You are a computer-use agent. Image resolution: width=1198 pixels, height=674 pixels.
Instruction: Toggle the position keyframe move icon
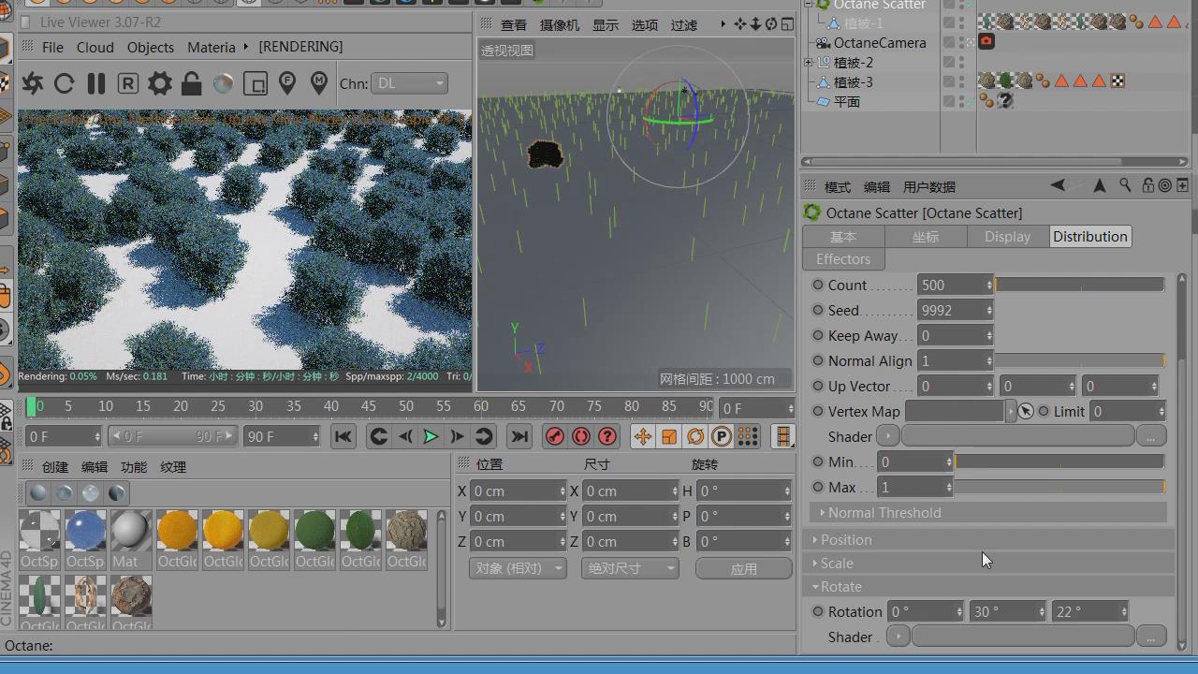tap(642, 436)
